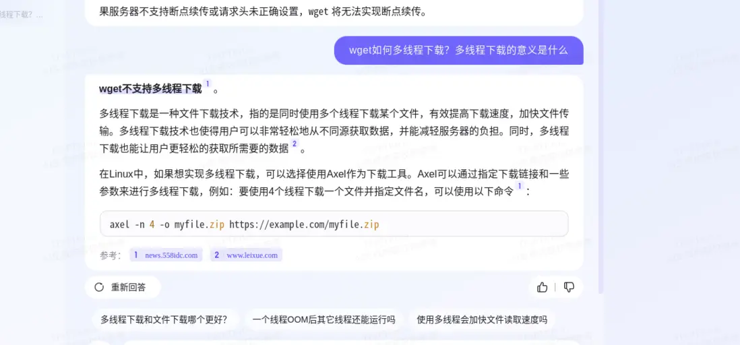
Task: Open citation 1 after 可以使用以下命令
Action: tap(520, 187)
